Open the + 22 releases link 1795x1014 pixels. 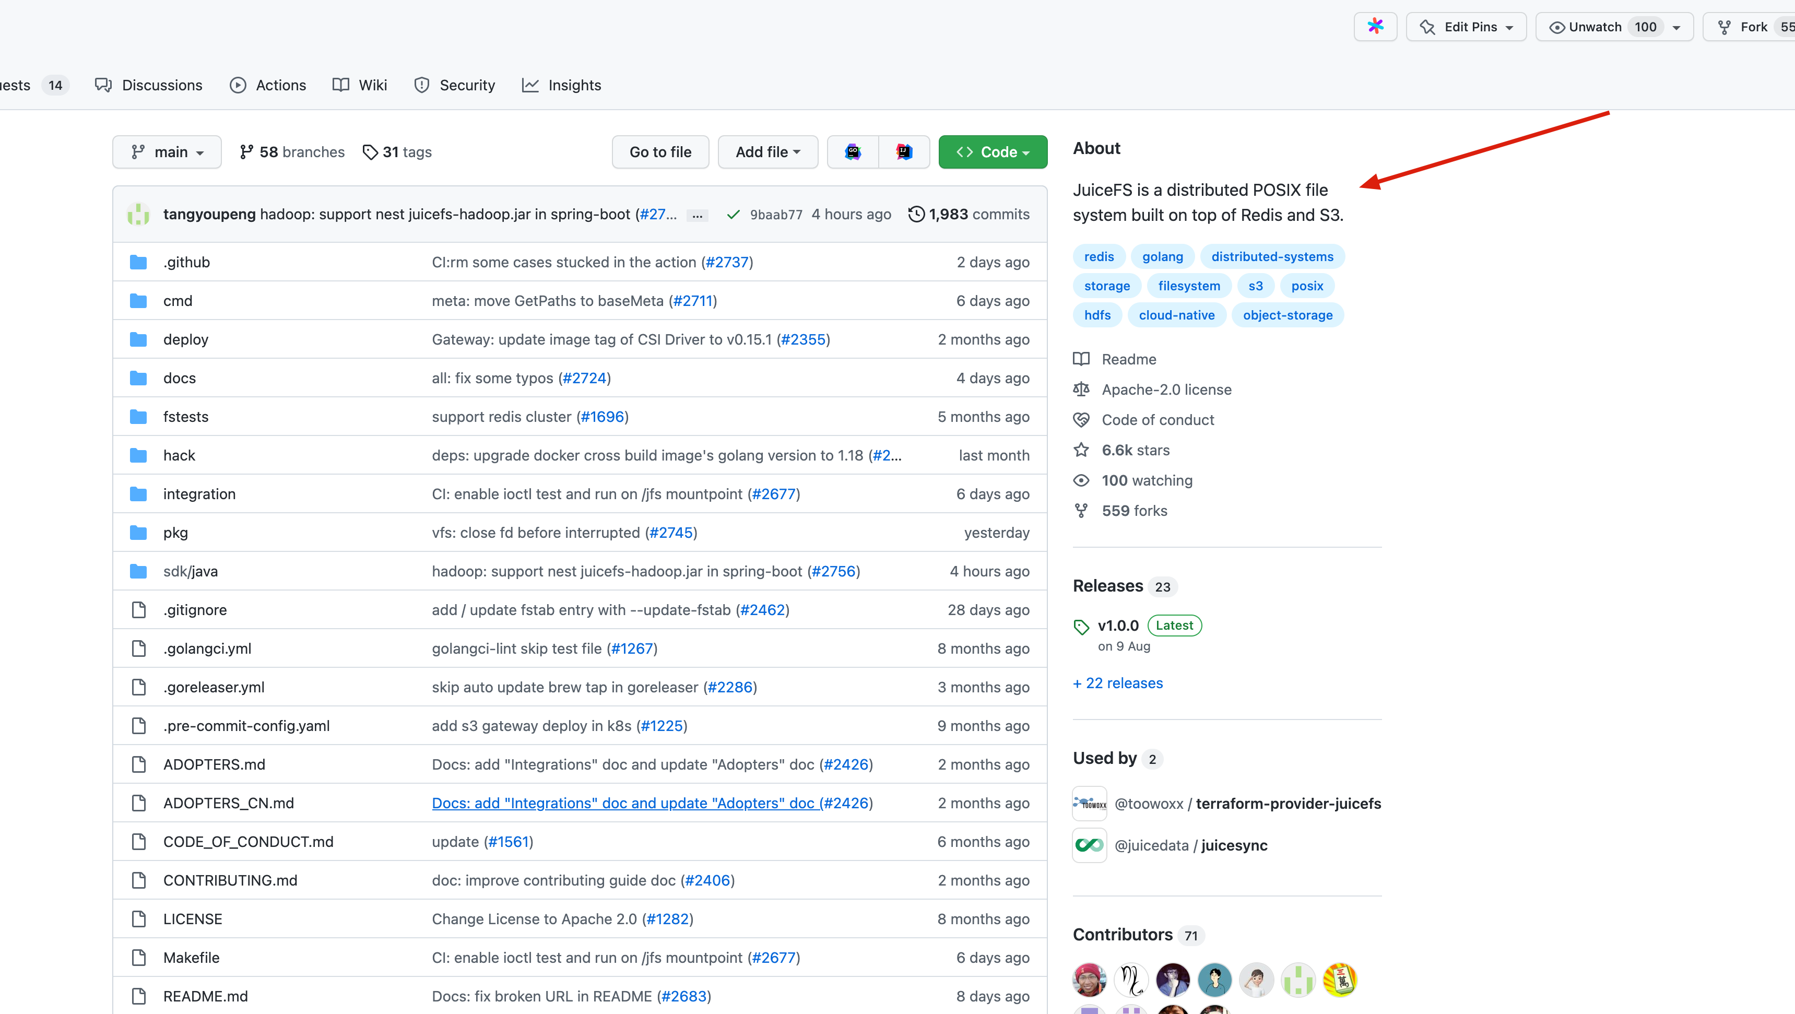coord(1118,683)
